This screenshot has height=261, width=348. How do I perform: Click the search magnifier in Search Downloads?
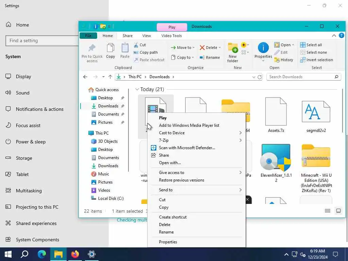click(336, 77)
